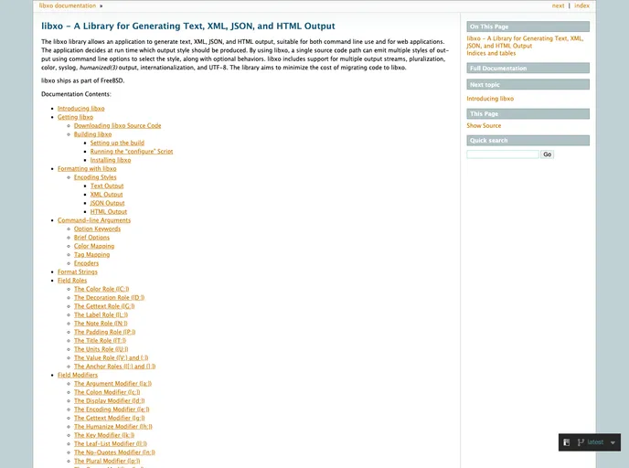Open Field Roles link
The height and width of the screenshot is (468, 629).
[72, 281]
